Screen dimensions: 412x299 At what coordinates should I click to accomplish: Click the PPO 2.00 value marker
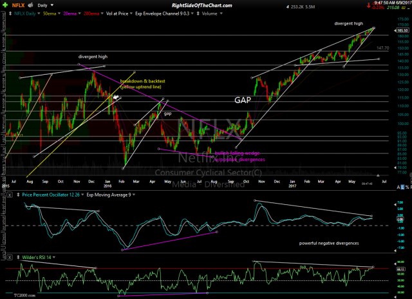click(400, 219)
